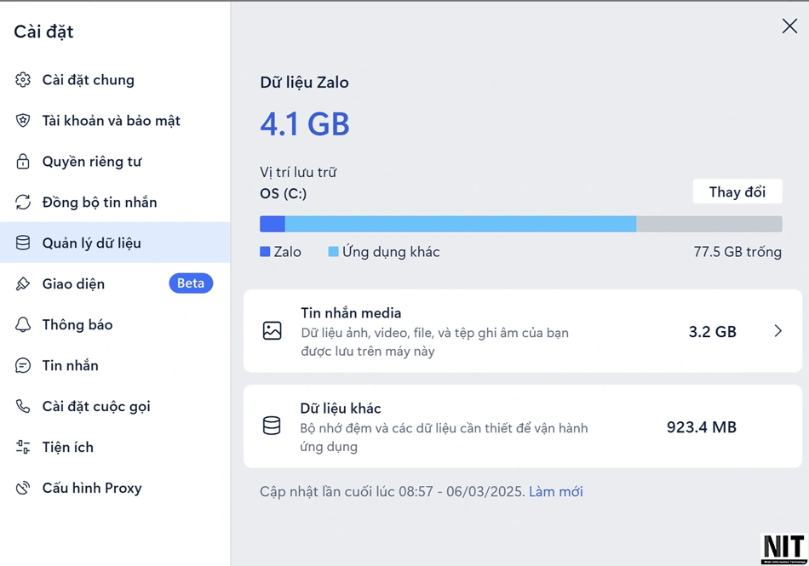Click the Dữ liệu khác 923.4 MB card
The image size is (809, 566).
[x=523, y=426]
